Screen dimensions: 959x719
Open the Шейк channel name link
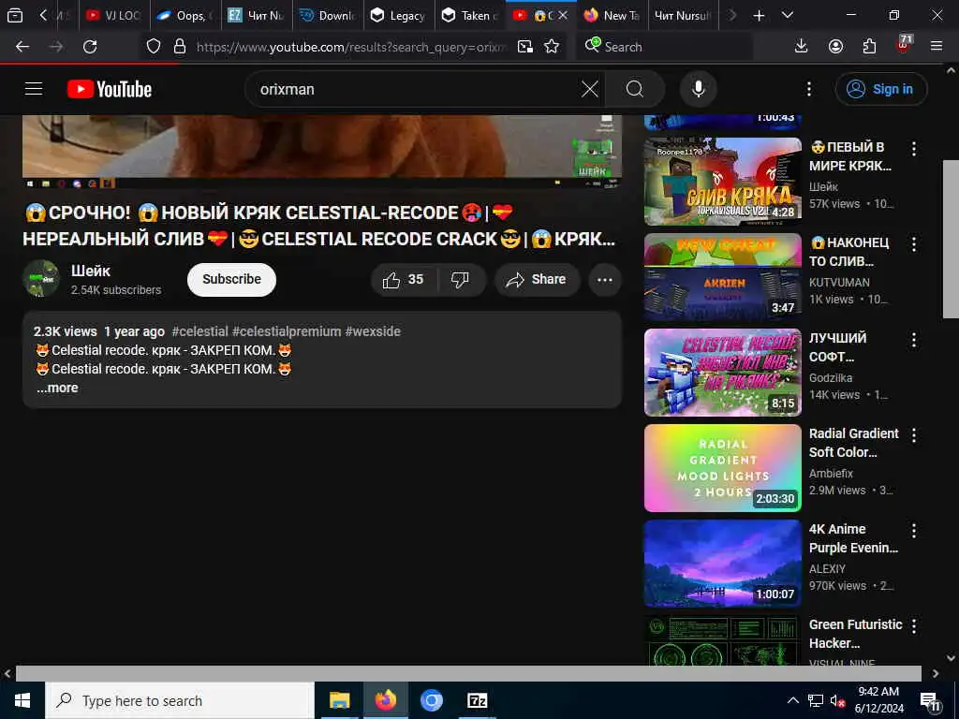(91, 271)
